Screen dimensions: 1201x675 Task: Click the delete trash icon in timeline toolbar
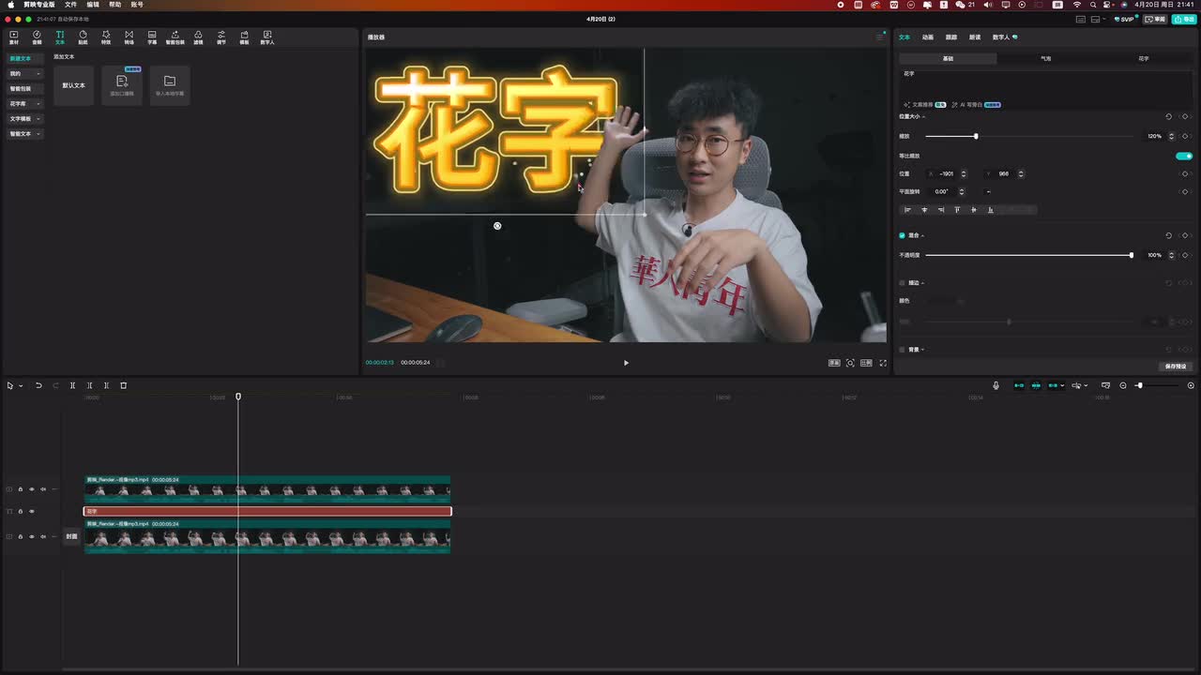[123, 385]
